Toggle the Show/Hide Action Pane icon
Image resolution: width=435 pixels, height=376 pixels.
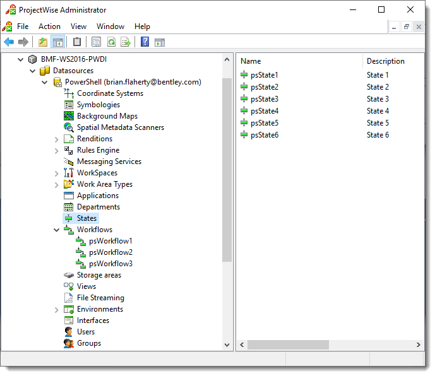pos(160,42)
